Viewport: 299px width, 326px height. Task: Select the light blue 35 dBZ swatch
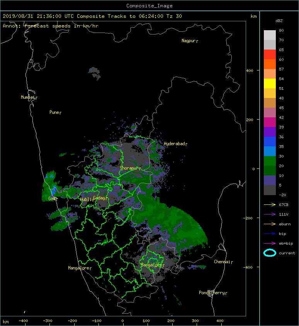270,151
